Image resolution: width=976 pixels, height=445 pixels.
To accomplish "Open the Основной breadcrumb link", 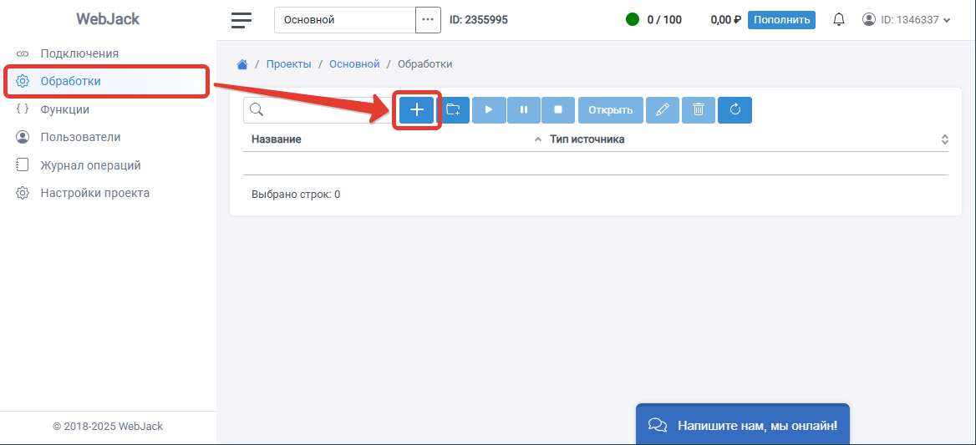I will click(354, 64).
